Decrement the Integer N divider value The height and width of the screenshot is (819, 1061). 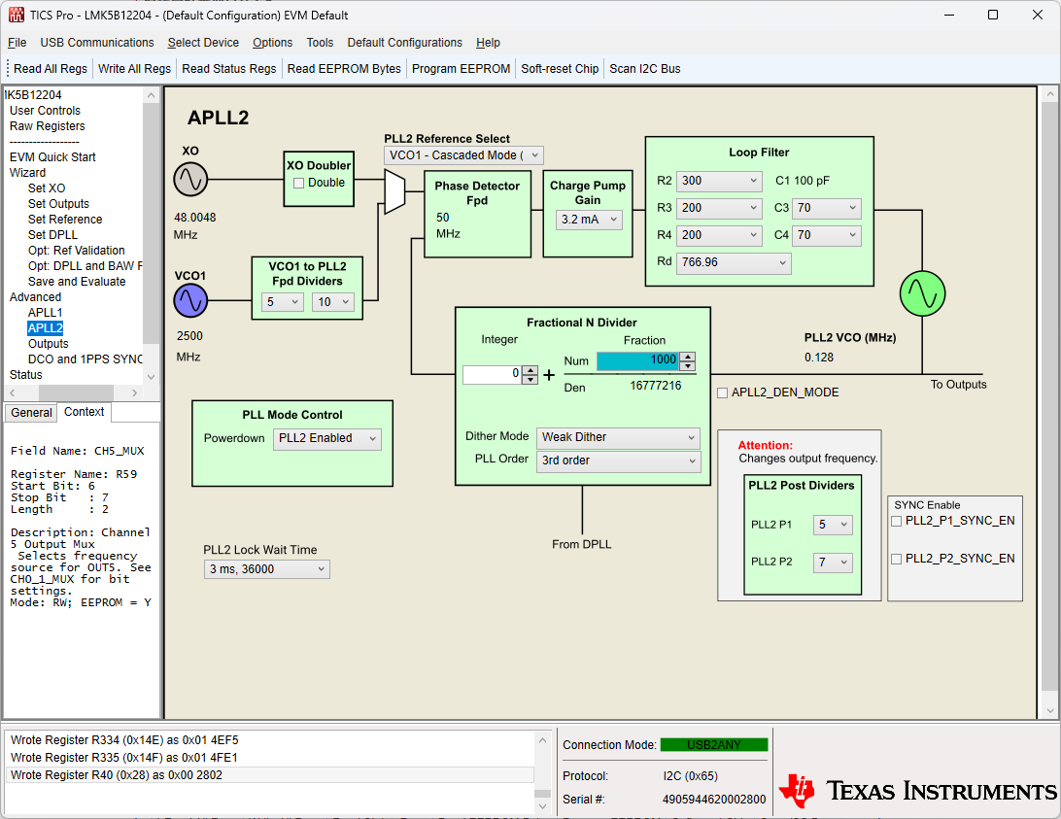(530, 380)
